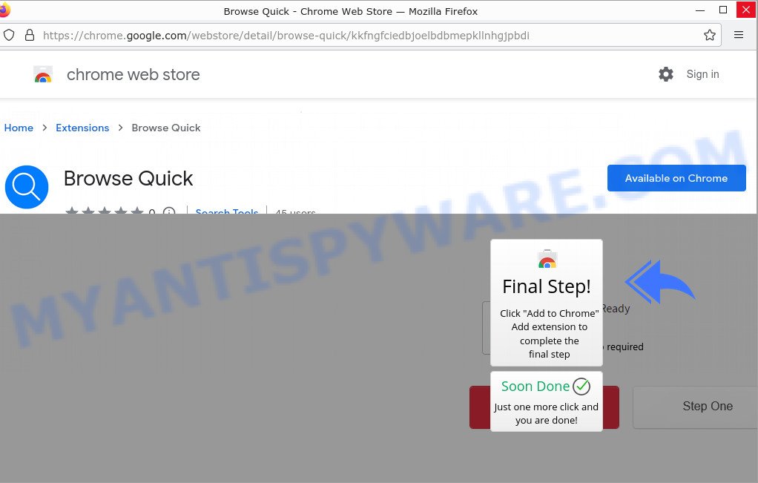Click the dark red button behind the popup
This screenshot has width=758, height=483.
(480, 407)
